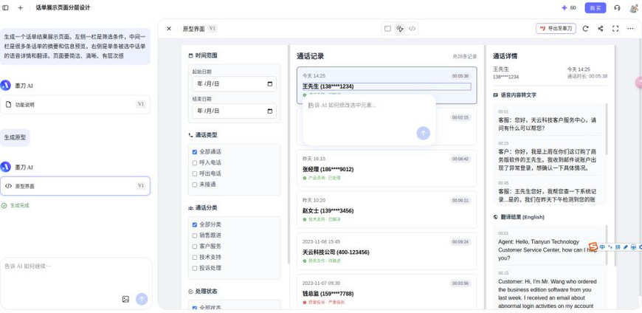Click the refresh icon in prototype toolbar
Screen dimensions: 642x313
pyautogui.click(x=585, y=29)
